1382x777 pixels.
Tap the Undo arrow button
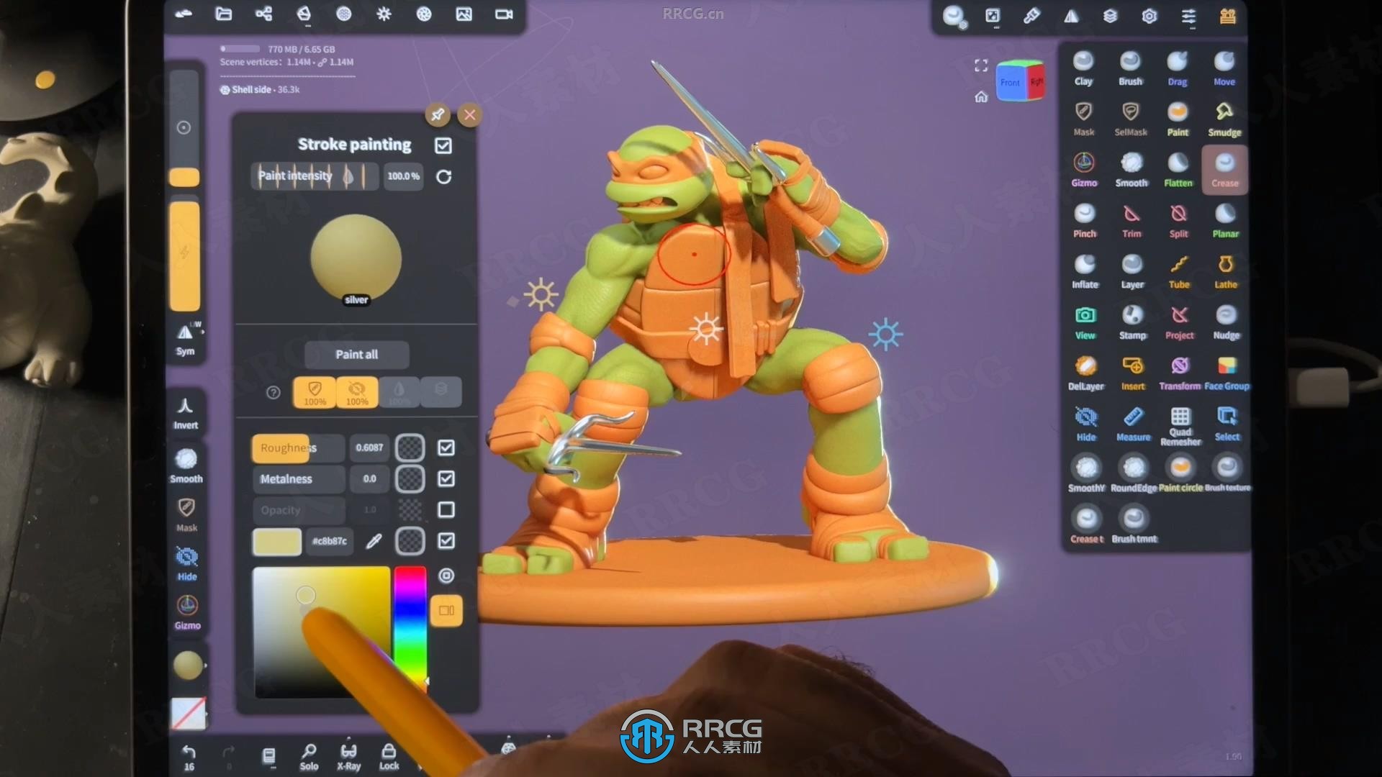pos(189,757)
